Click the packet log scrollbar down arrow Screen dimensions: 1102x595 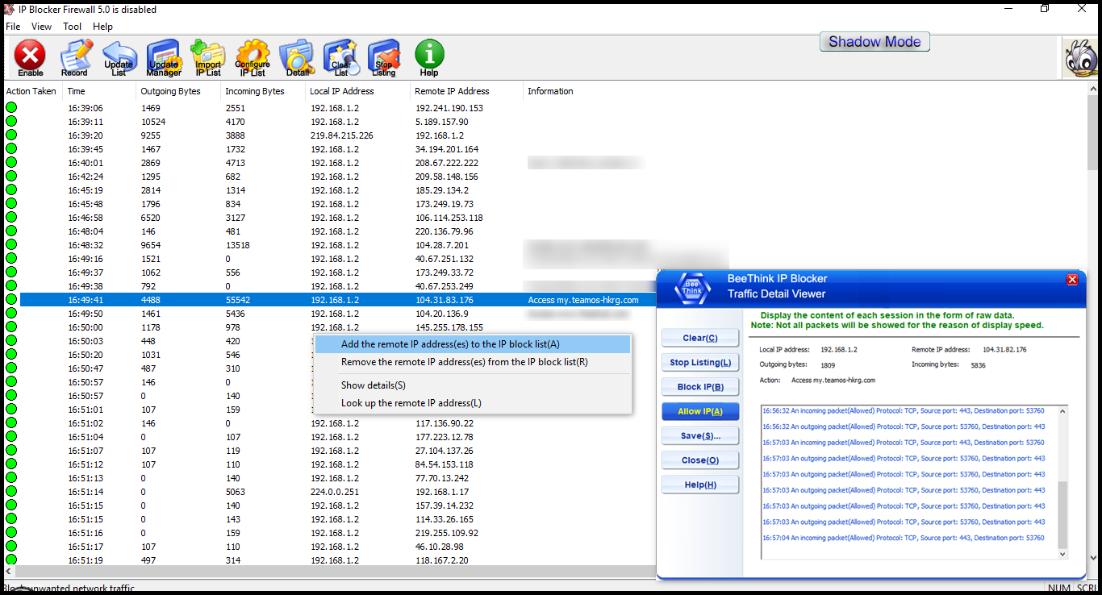coord(1062,554)
